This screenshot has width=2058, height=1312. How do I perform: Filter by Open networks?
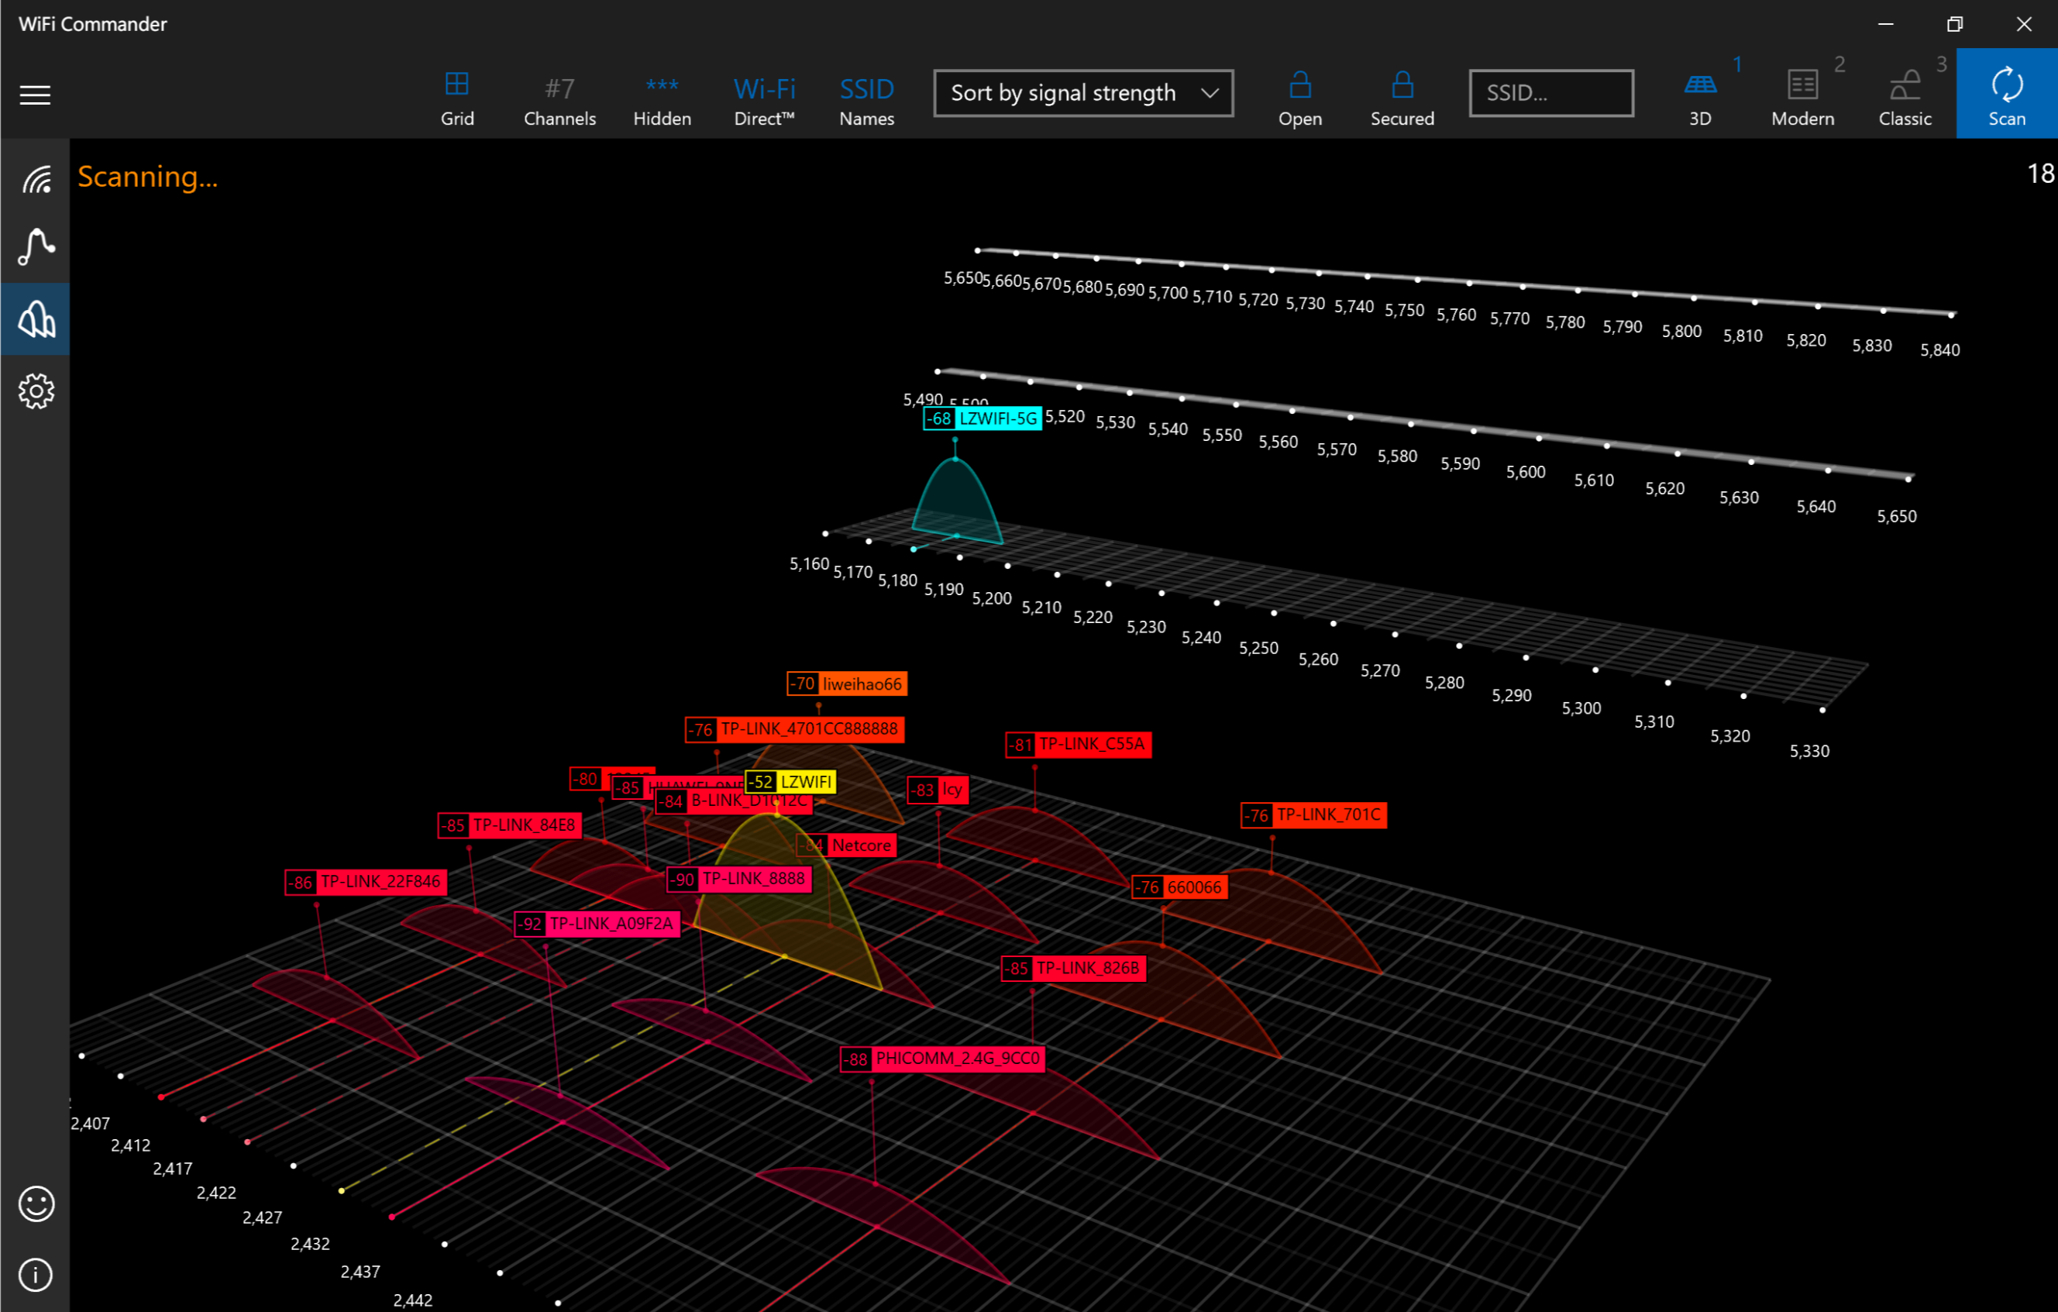pos(1299,98)
